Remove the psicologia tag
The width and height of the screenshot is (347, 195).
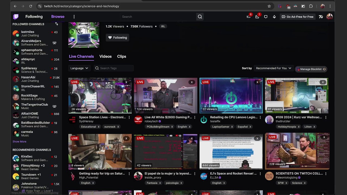click(181, 183)
